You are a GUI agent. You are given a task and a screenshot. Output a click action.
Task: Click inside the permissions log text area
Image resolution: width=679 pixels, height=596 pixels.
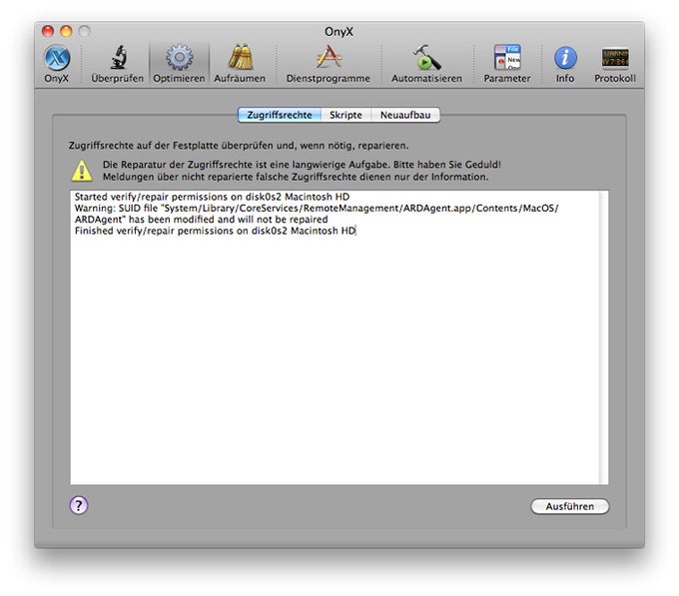335,337
